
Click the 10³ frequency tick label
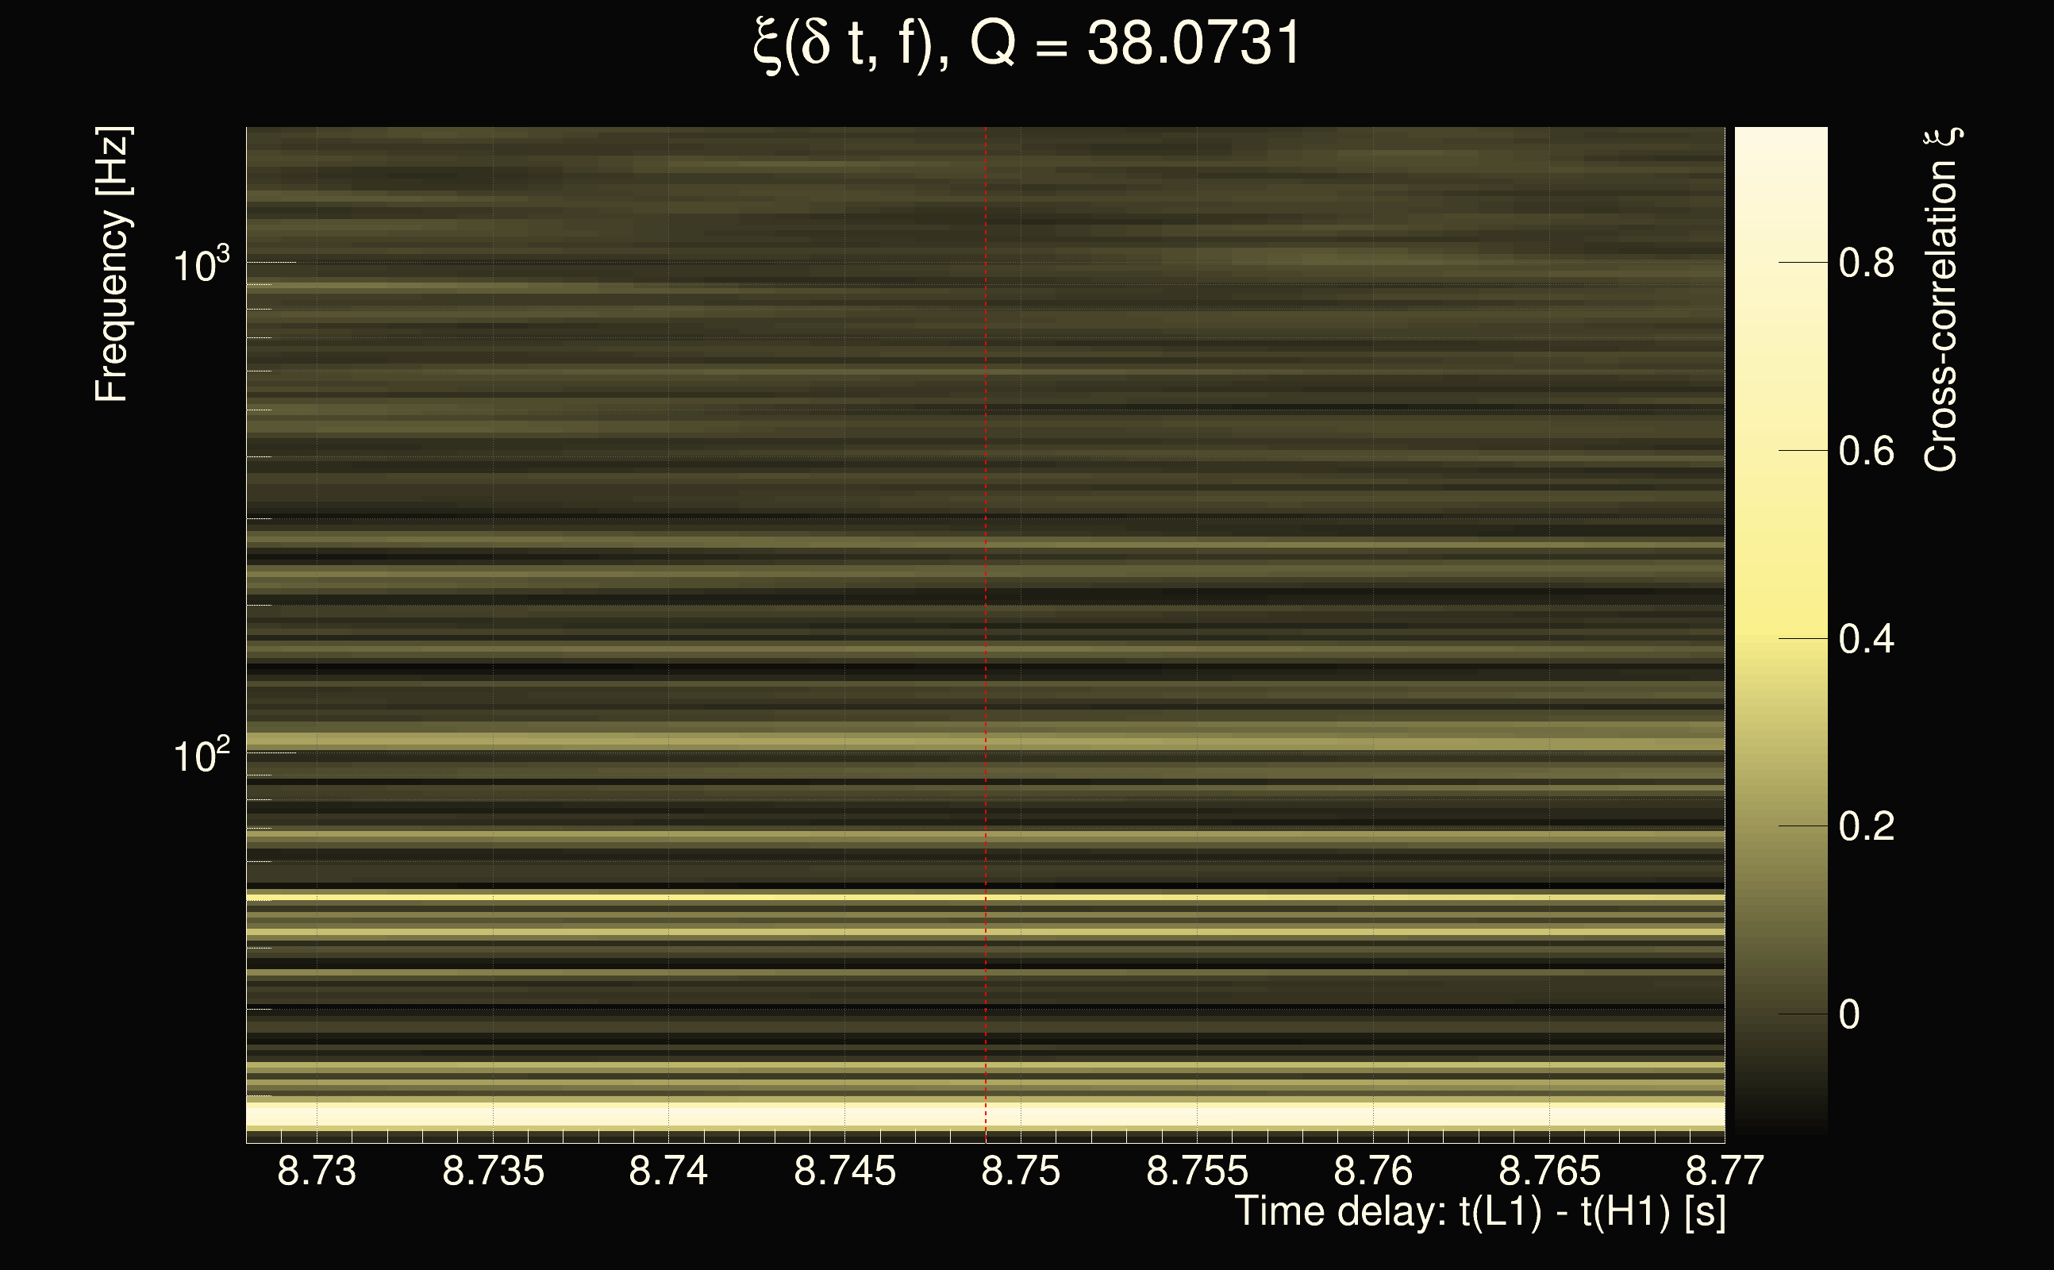[201, 265]
